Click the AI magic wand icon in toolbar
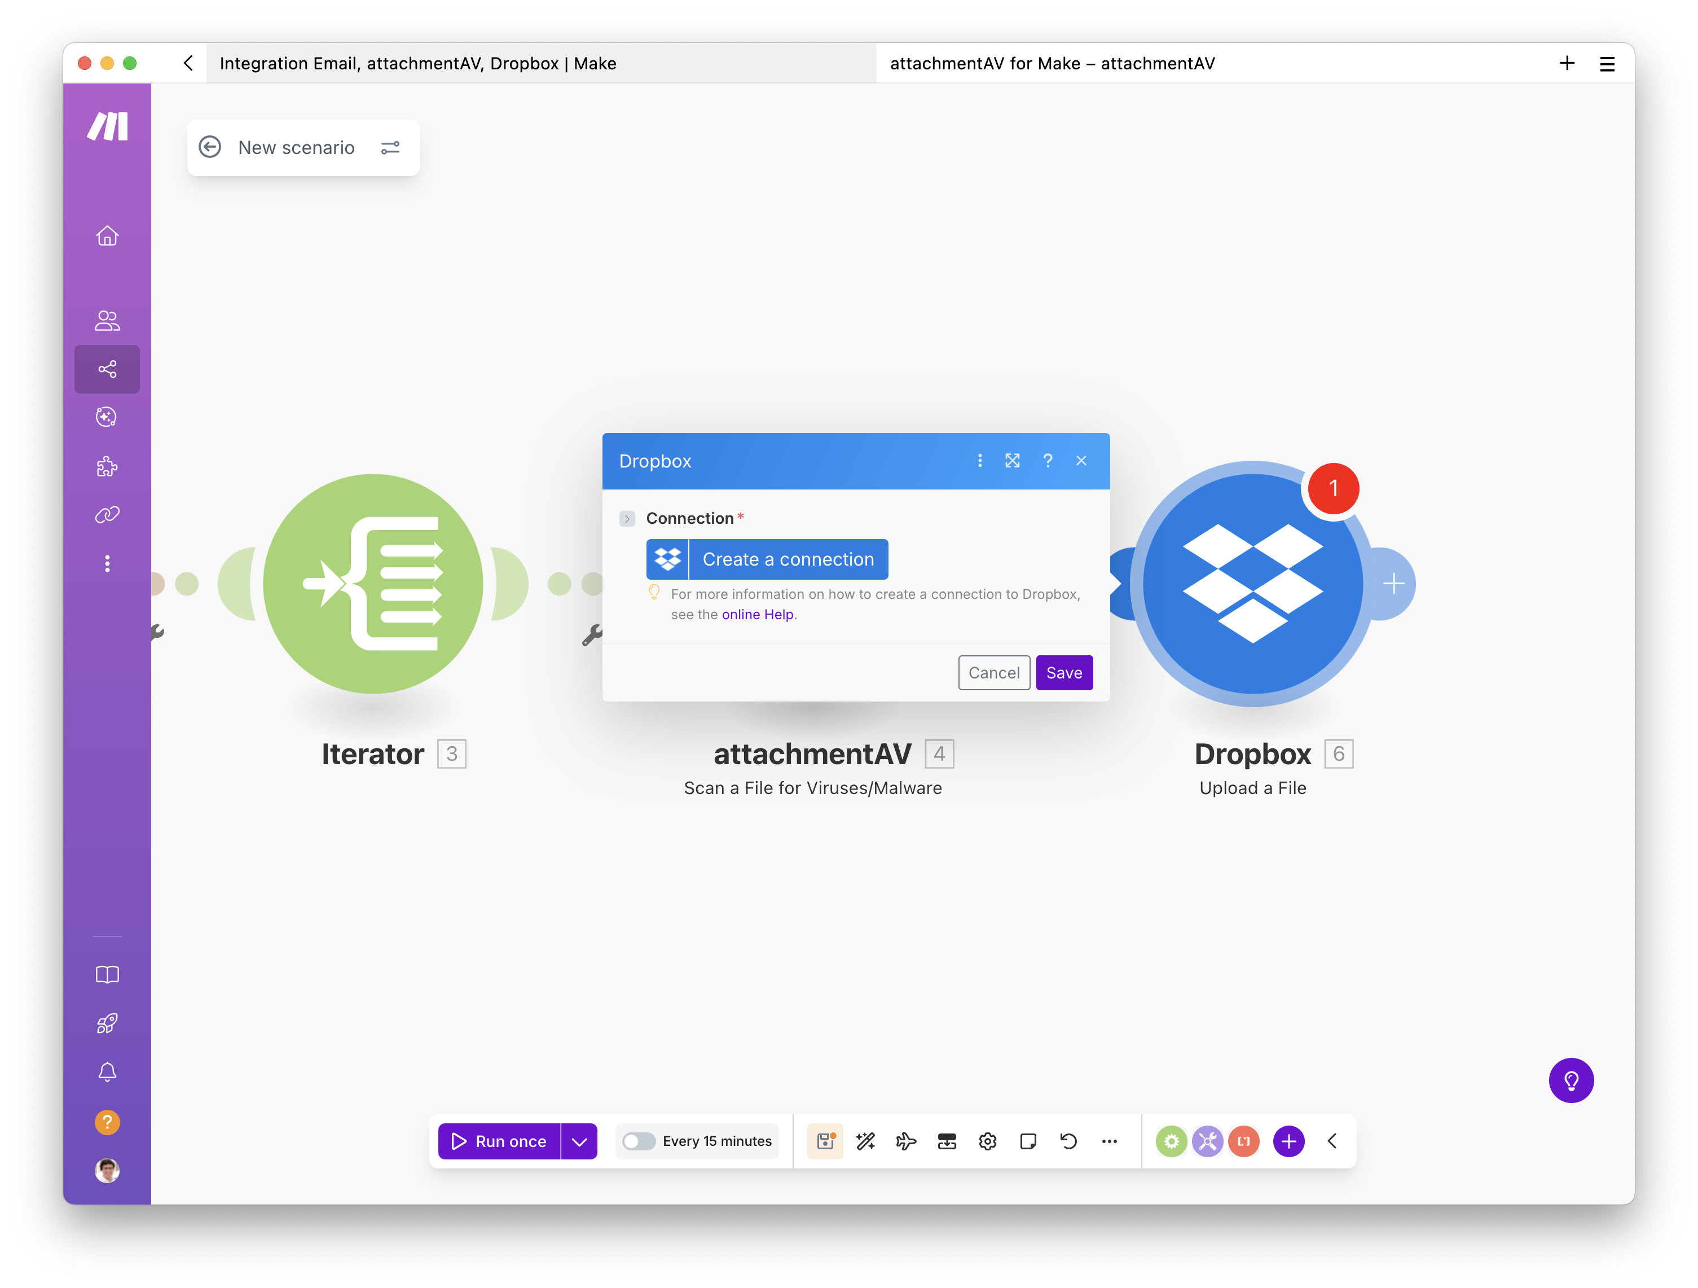This screenshot has height=1288, width=1698. pos(865,1141)
